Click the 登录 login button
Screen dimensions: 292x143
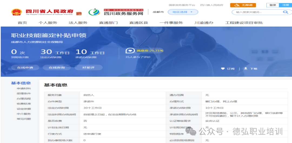(273, 5)
